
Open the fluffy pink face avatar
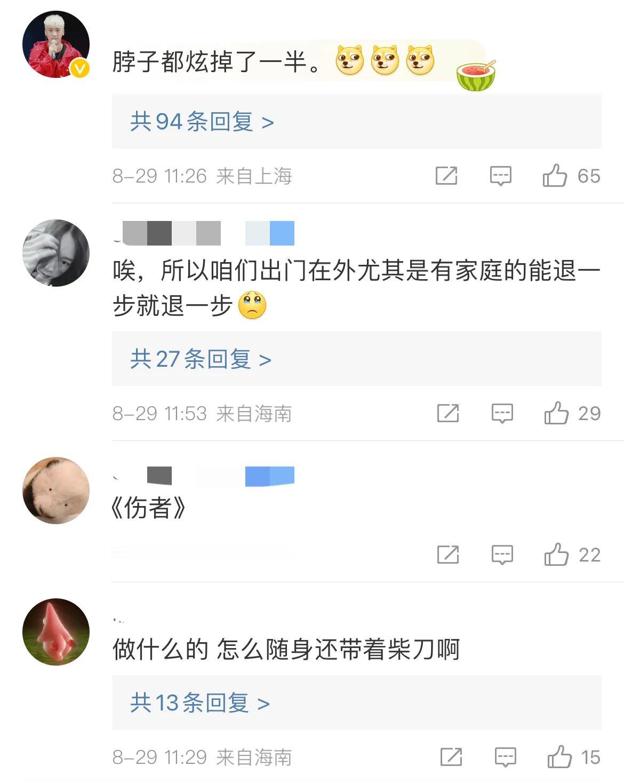[56, 490]
